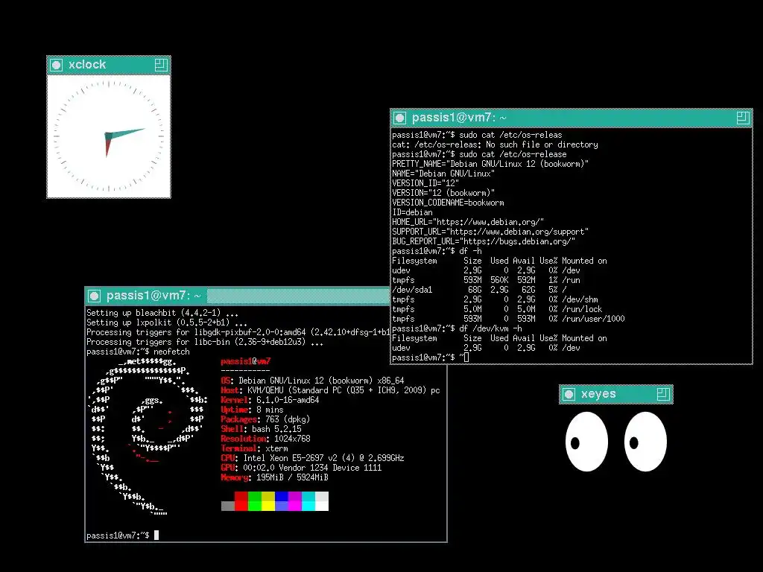
Task: Click the Shell: bash 5.2.15 line
Action: (261, 429)
